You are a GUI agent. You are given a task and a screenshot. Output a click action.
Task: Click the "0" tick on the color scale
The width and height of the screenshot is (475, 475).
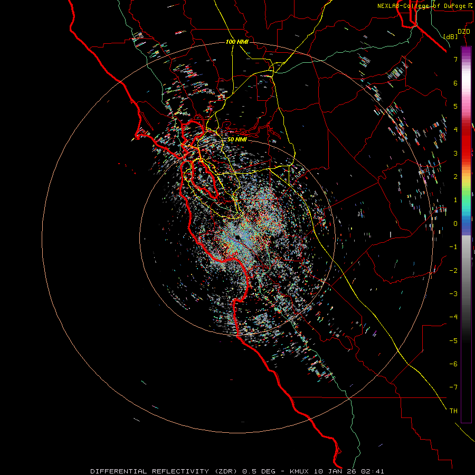(x=455, y=224)
